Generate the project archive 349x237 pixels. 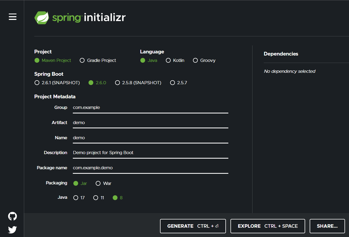(193, 226)
